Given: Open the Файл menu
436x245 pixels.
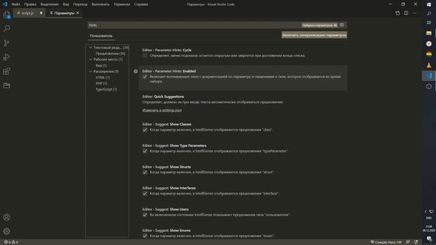Looking at the screenshot, I should [x=16, y=4].
